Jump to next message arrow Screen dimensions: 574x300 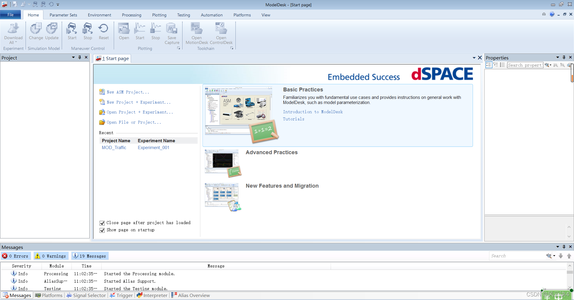point(561,256)
